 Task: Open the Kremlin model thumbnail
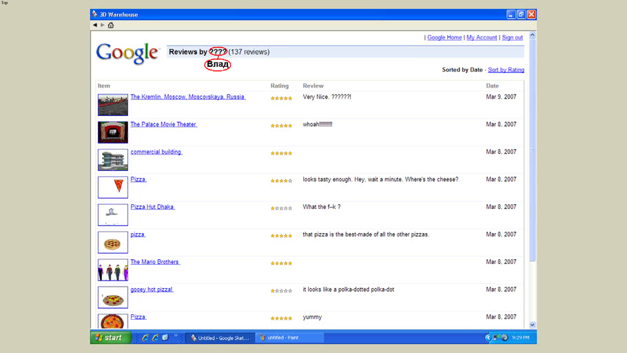[112, 105]
